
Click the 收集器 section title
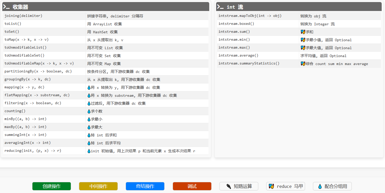click(x=20, y=7)
